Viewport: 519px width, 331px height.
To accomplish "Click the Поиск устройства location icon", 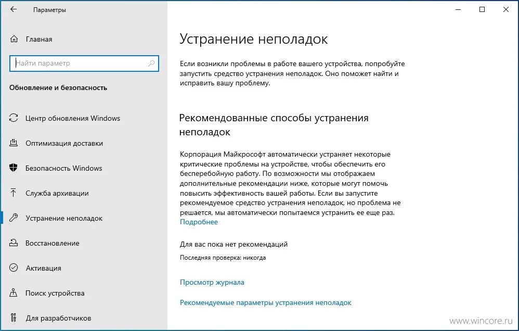I will [x=12, y=293].
